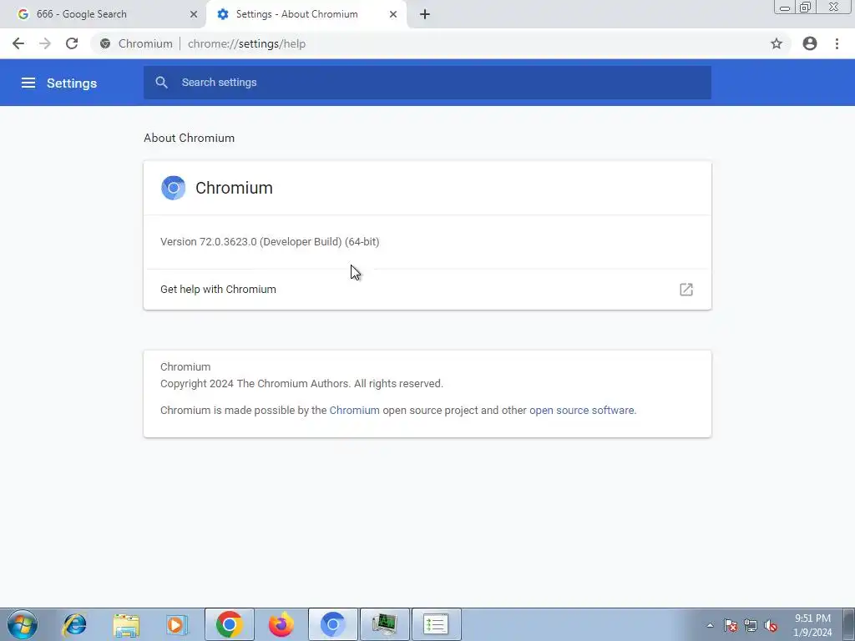Open the system monitor taskbar app
The height and width of the screenshot is (641, 855).
pyautogui.click(x=385, y=624)
